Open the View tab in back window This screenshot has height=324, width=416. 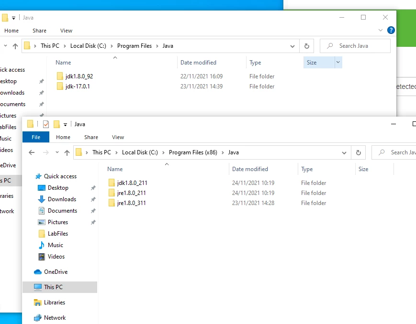click(x=66, y=31)
